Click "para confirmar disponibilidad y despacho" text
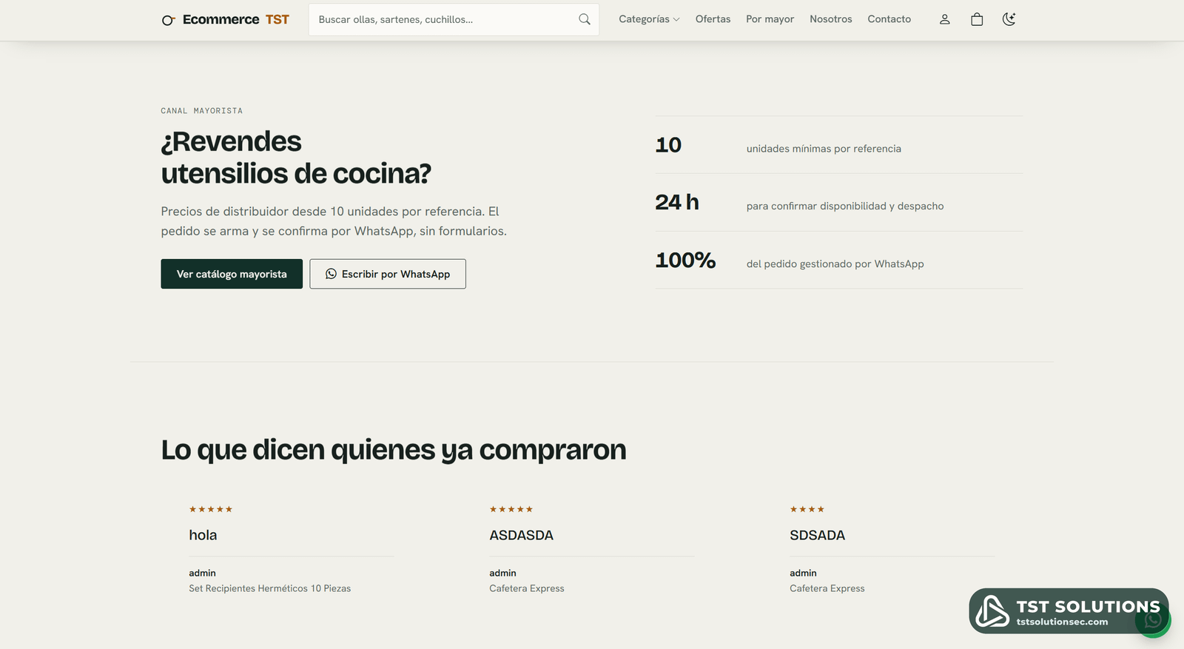This screenshot has width=1184, height=649. (845, 206)
